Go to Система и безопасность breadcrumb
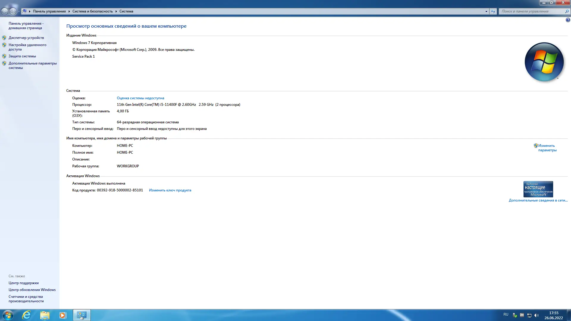Screen dimensions: 571x321 92,11
